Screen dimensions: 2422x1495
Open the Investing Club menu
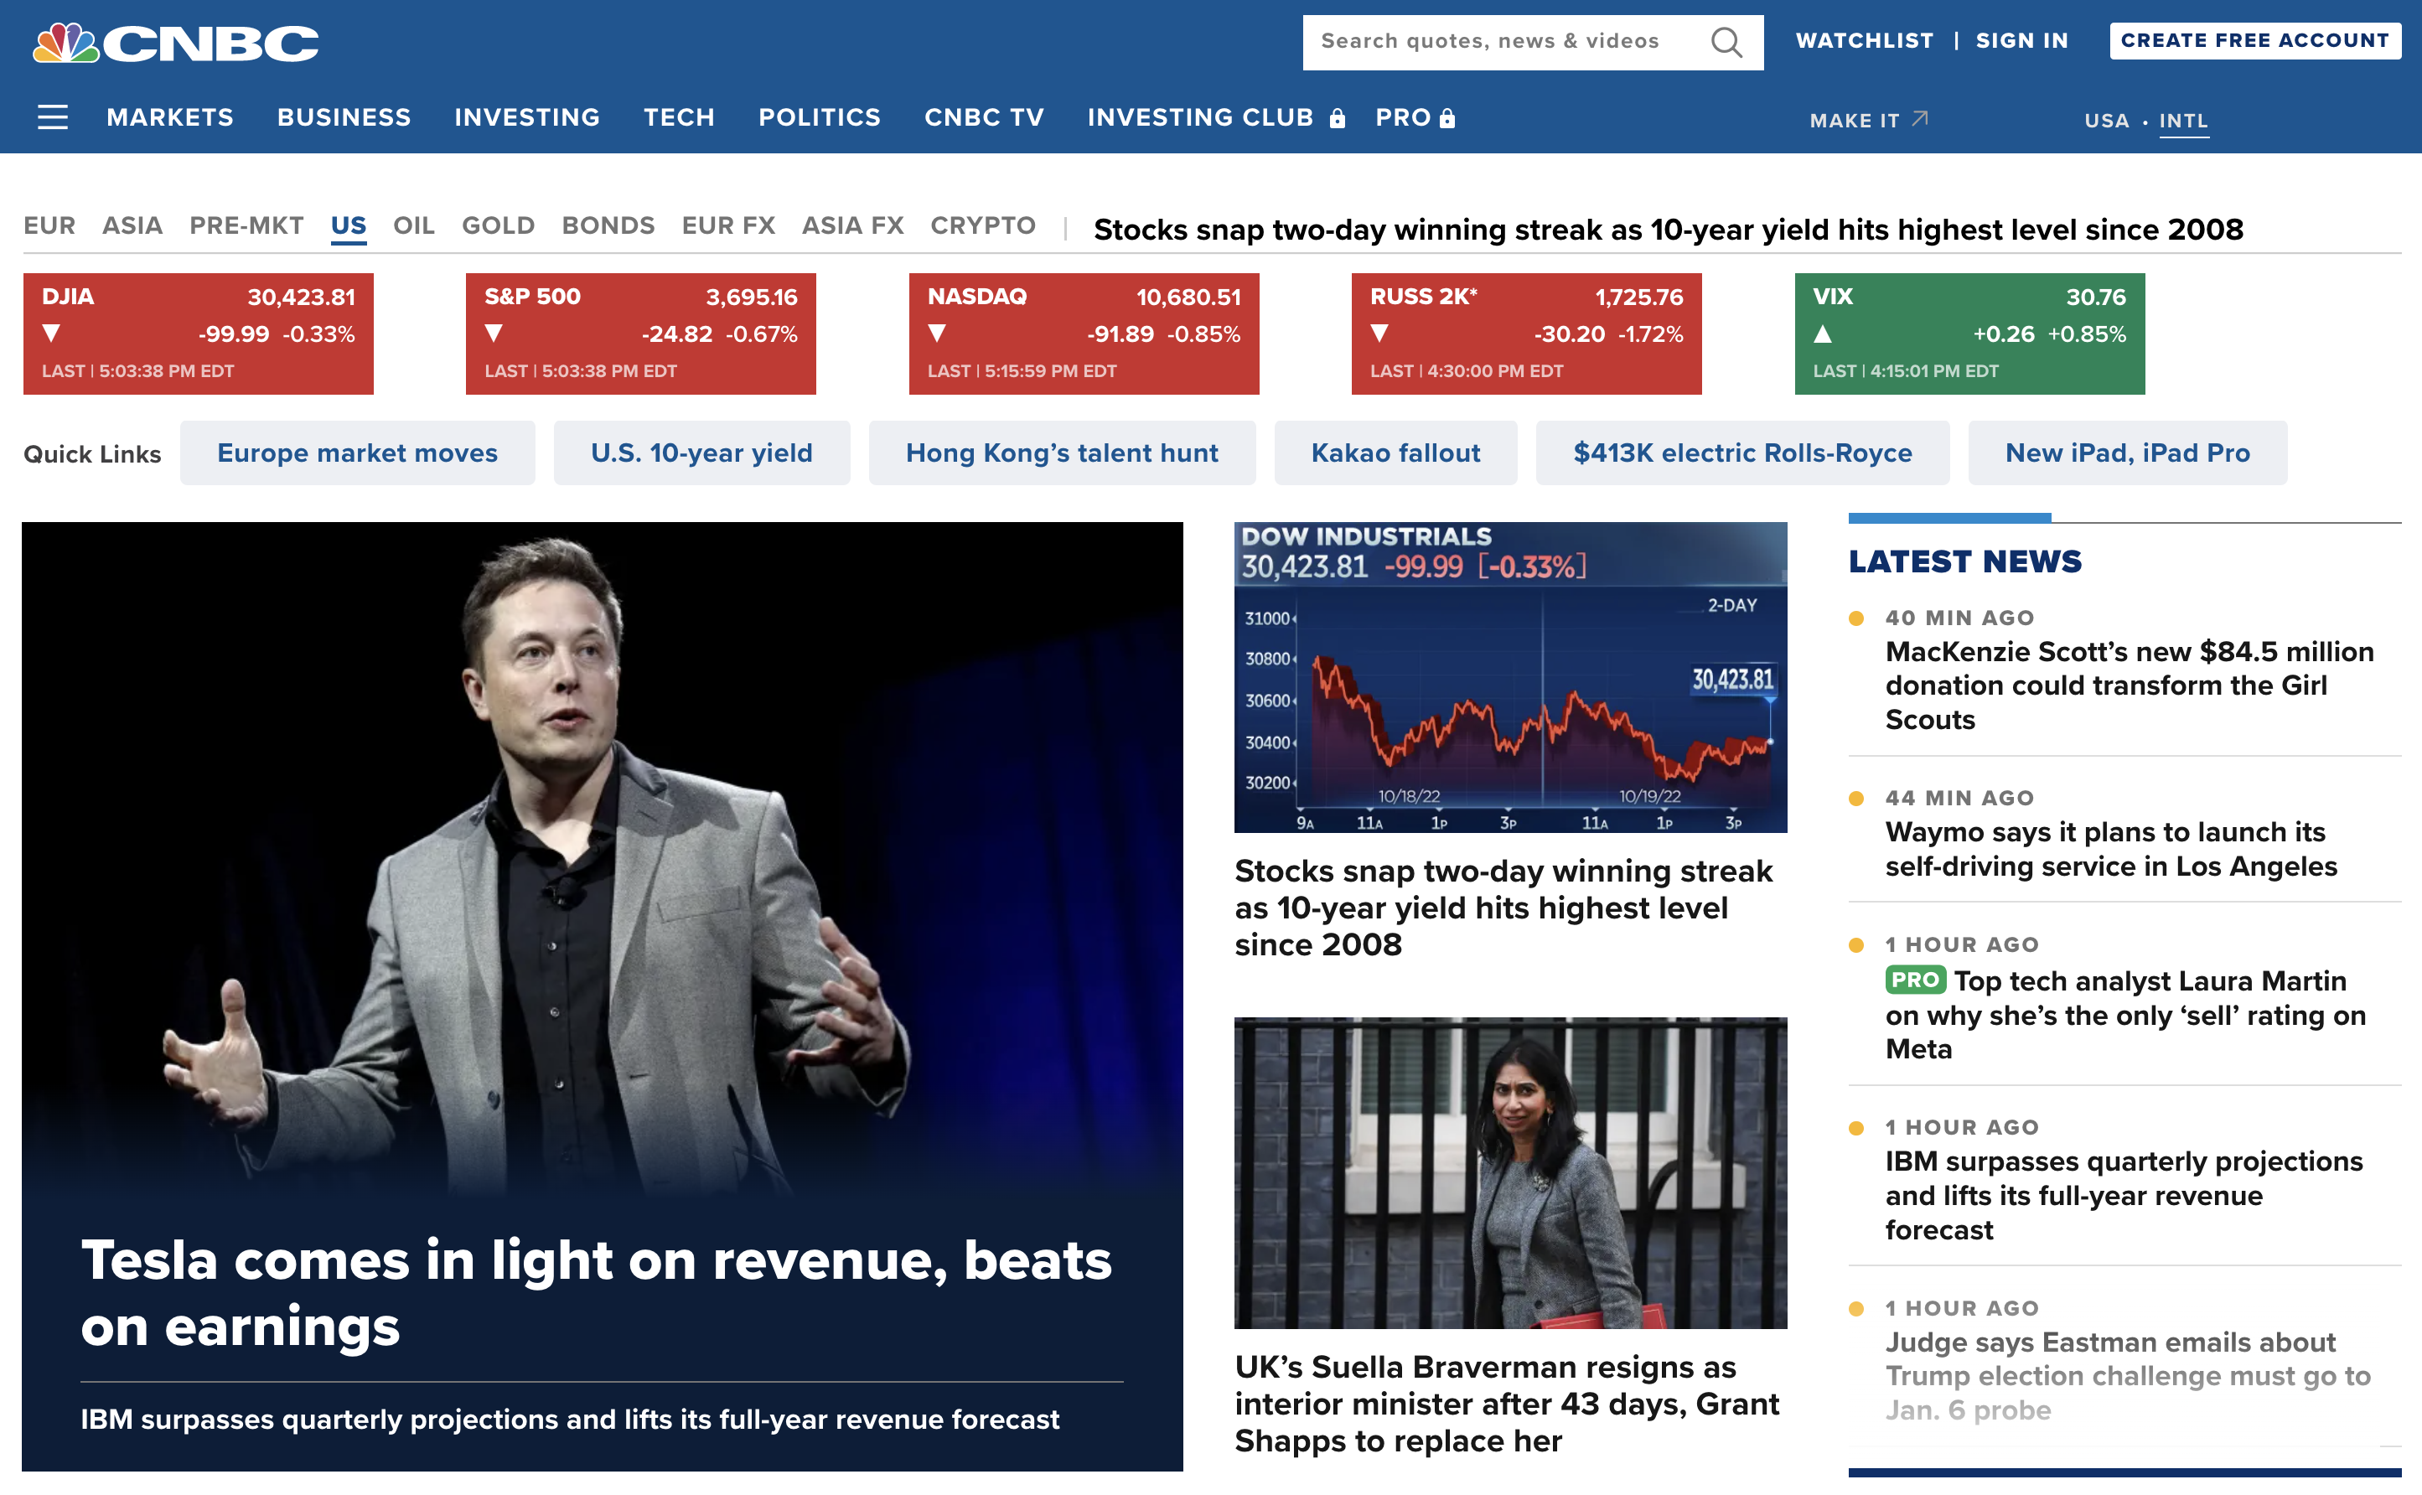(1200, 117)
